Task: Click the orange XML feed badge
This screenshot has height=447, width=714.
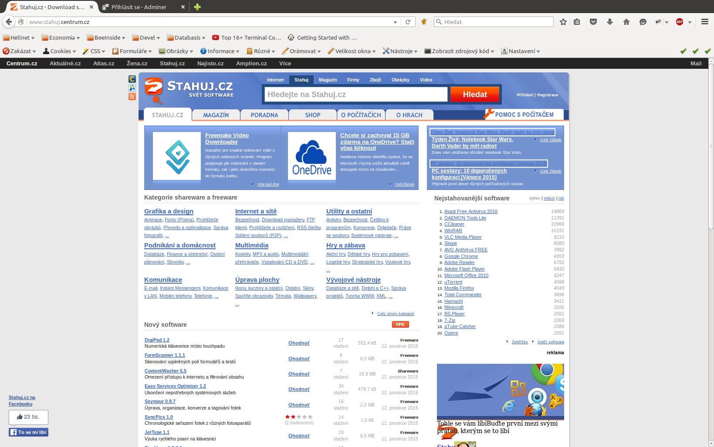Action: point(400,325)
